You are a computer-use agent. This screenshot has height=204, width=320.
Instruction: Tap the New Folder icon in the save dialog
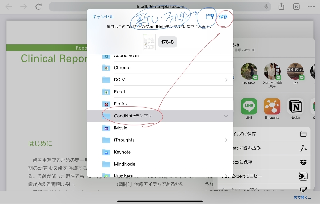click(x=209, y=17)
